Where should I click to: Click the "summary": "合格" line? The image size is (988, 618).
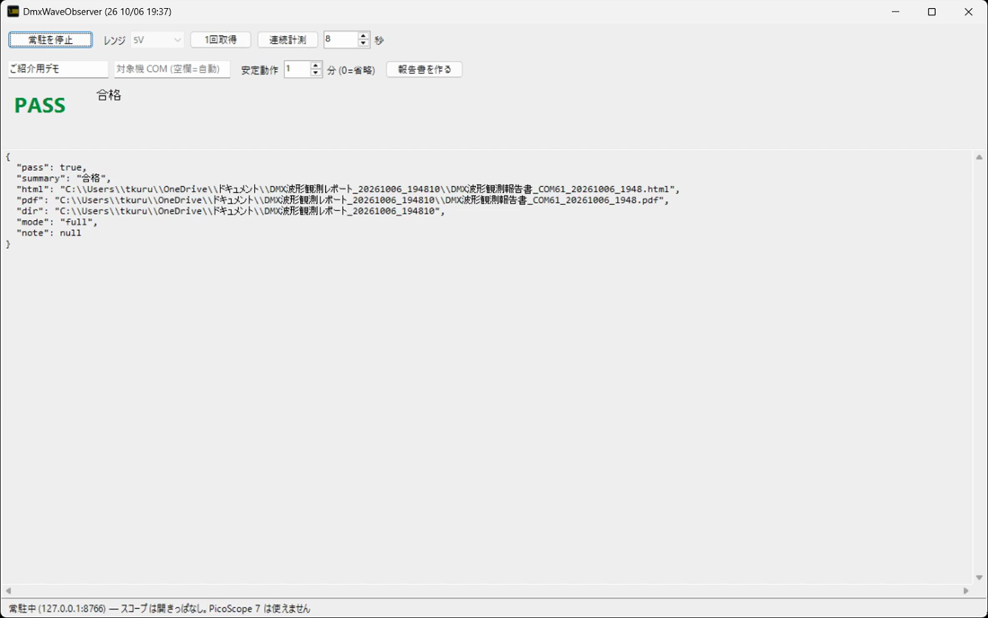pos(64,178)
